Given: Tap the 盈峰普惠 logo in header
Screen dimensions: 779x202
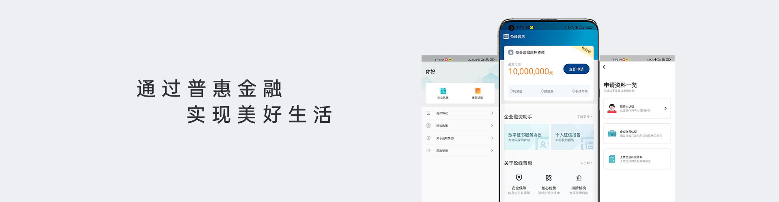Looking at the screenshot, I should [x=506, y=36].
